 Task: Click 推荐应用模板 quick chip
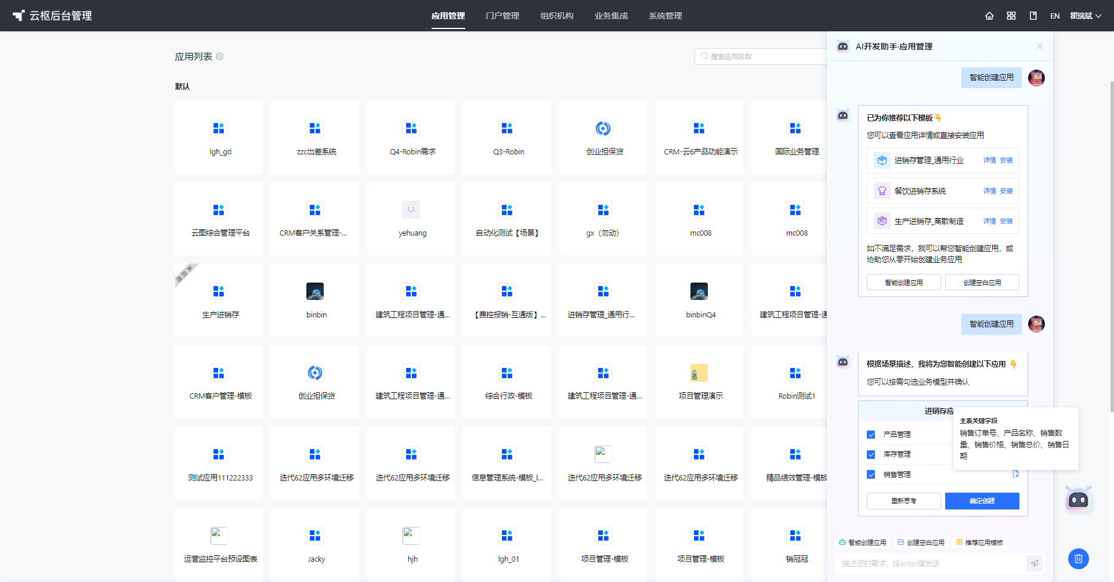pyautogui.click(x=979, y=543)
